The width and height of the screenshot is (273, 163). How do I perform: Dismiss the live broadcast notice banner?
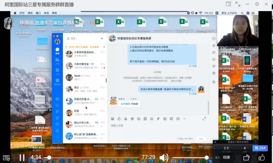(x=104, y=47)
